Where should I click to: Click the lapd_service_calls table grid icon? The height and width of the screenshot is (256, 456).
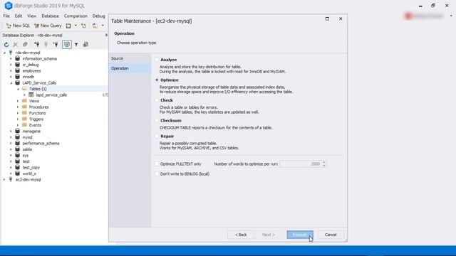point(31,95)
